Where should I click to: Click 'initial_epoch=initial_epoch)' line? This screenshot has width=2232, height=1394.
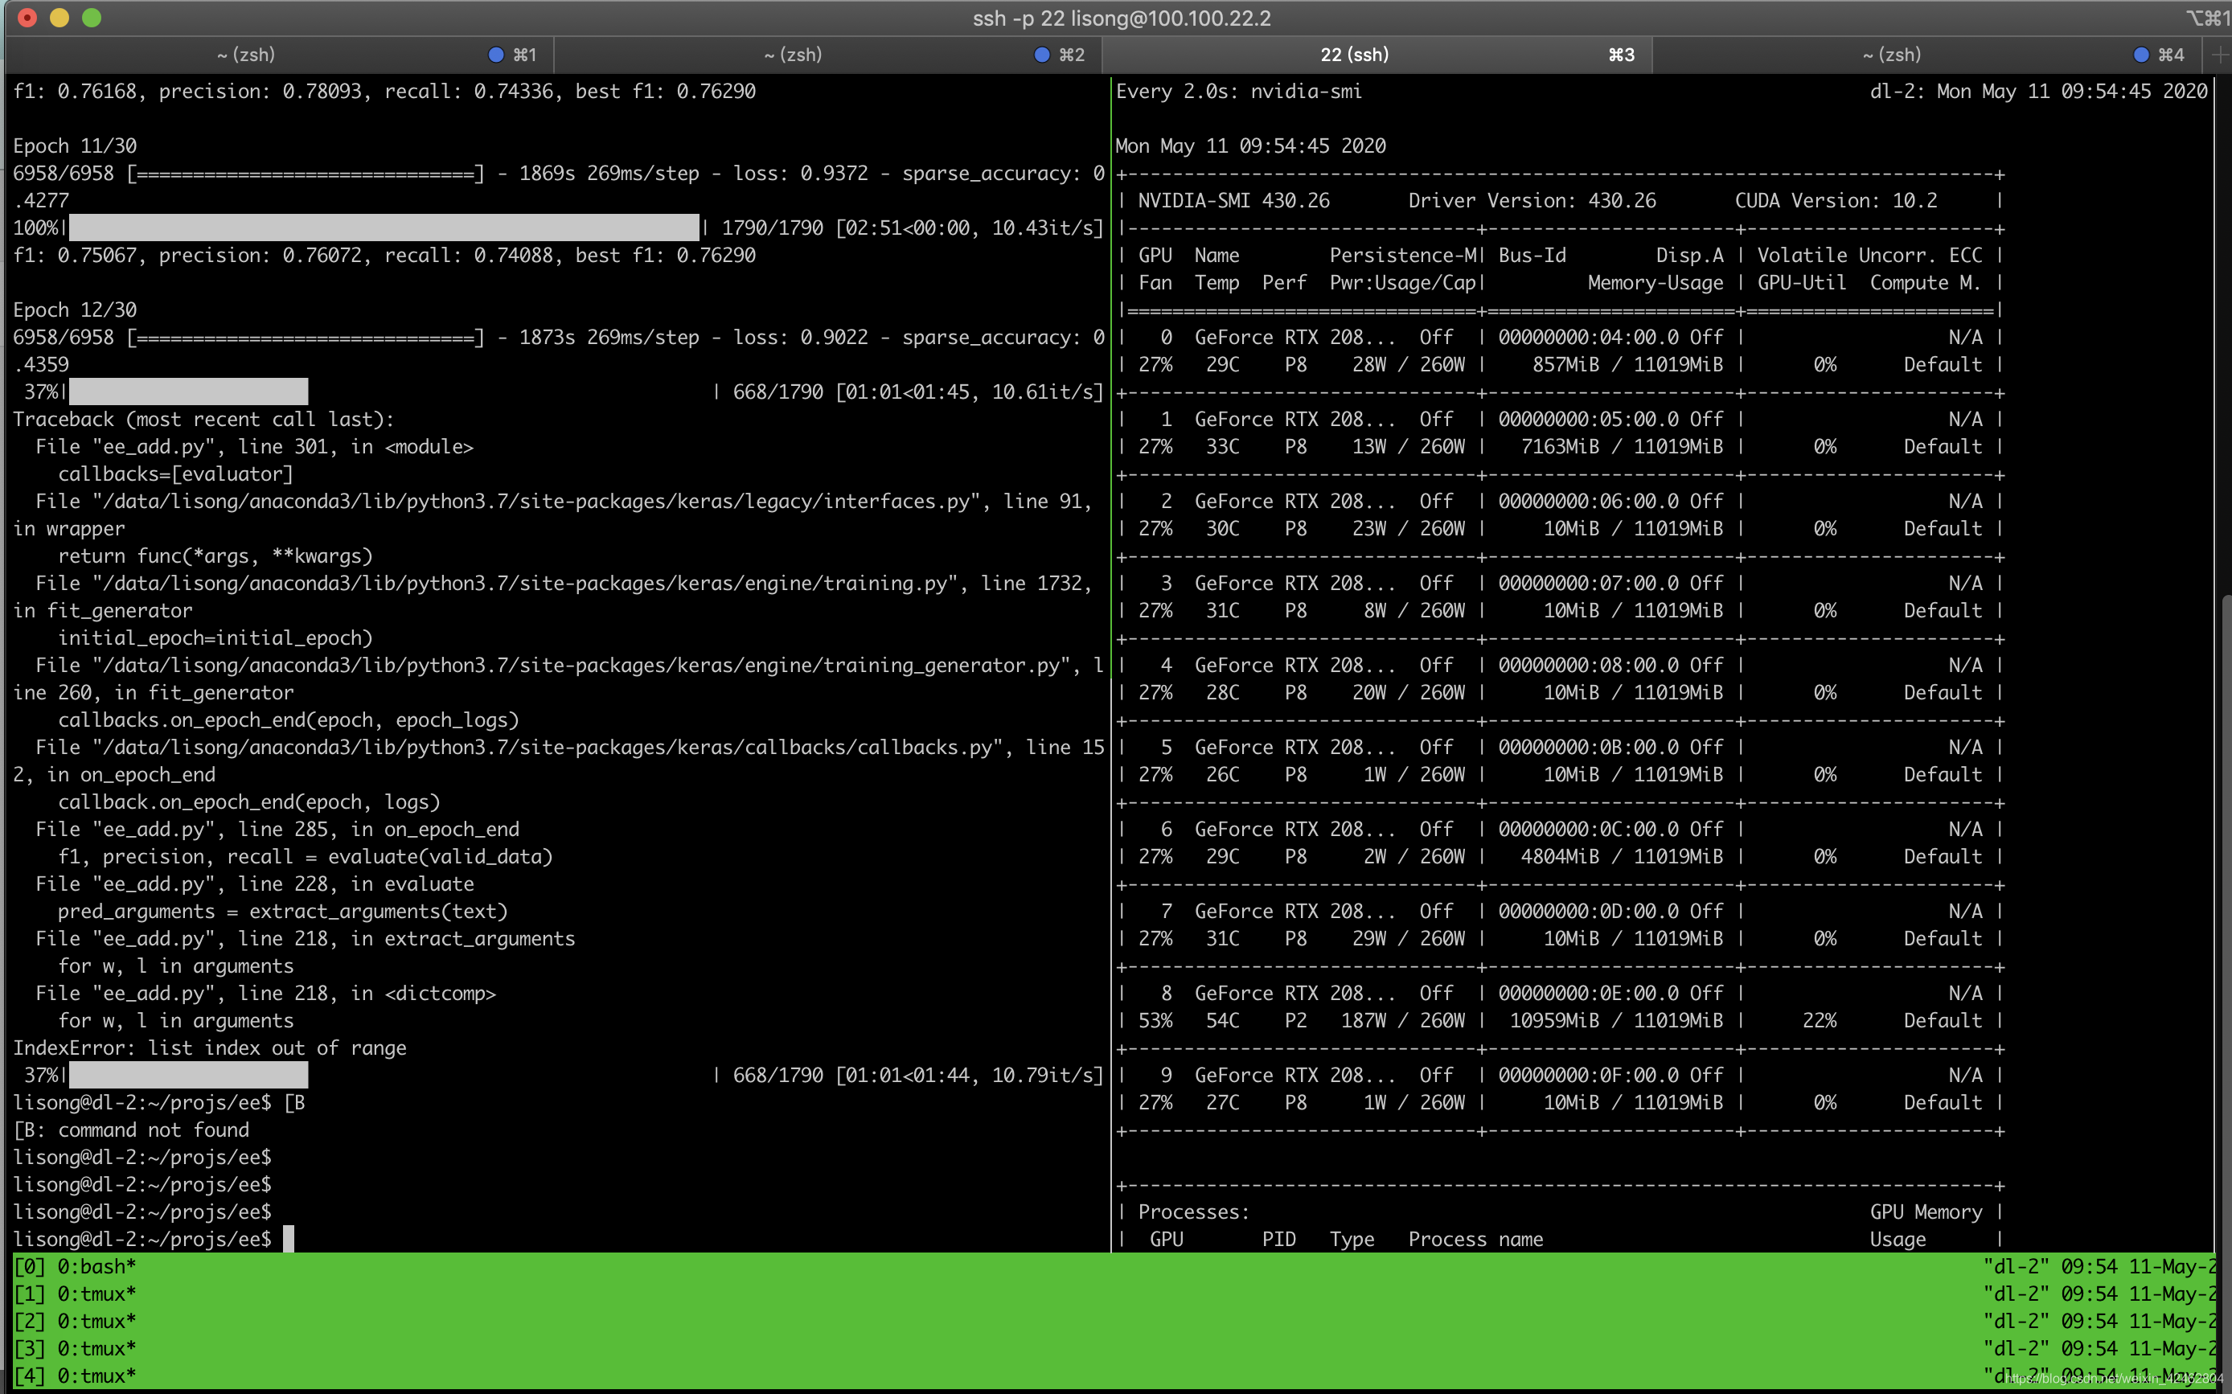point(215,638)
